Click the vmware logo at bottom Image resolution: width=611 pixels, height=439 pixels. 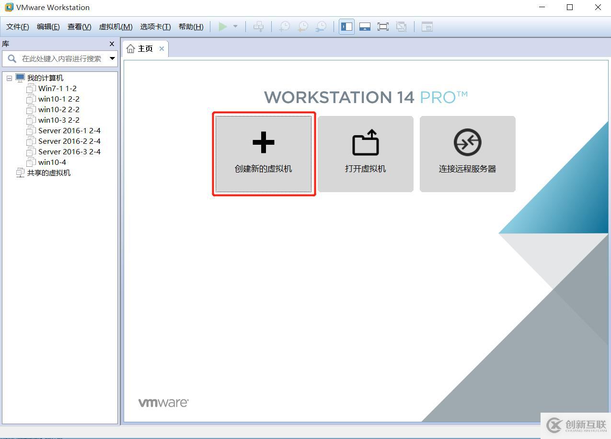[163, 403]
